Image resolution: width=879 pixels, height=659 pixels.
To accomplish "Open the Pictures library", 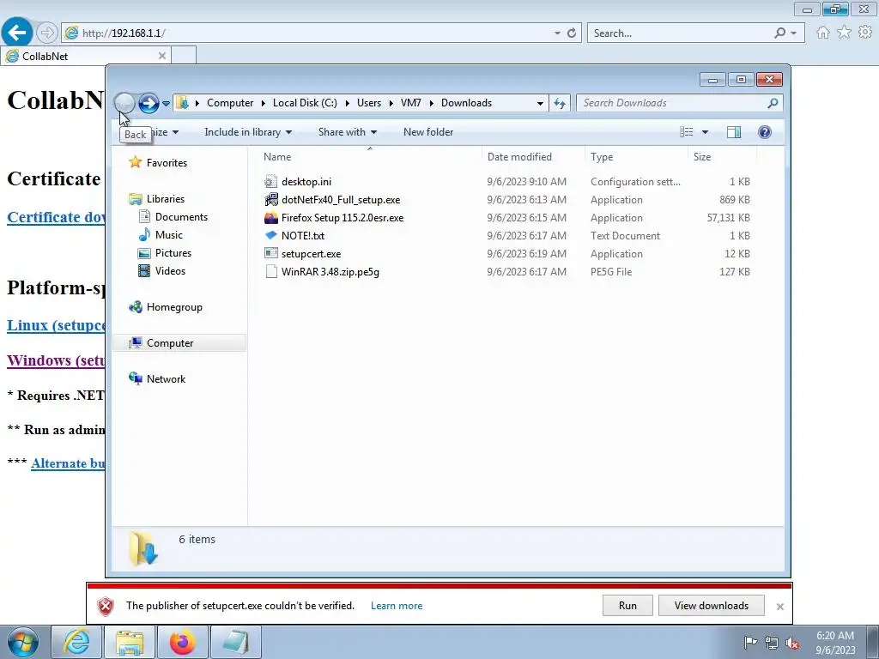I will (x=173, y=253).
